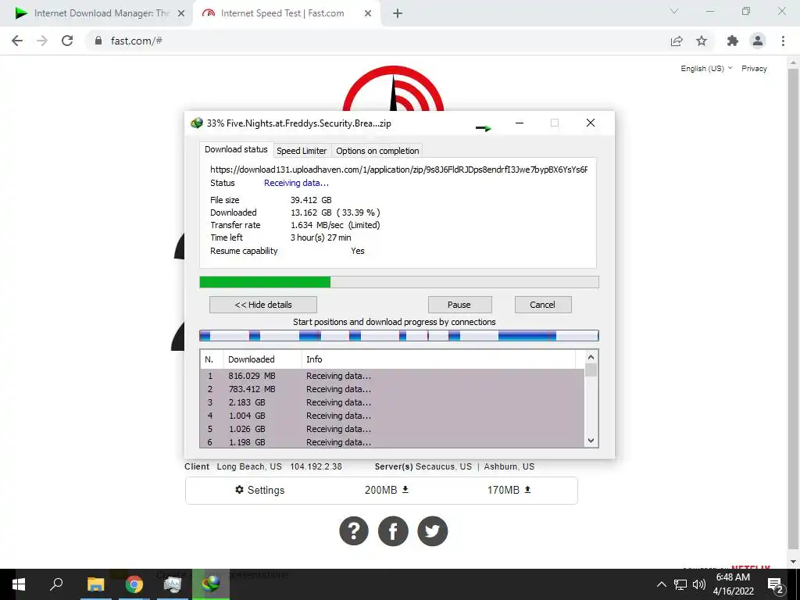Click the network tray icon
The image size is (800, 600).
[x=680, y=584]
